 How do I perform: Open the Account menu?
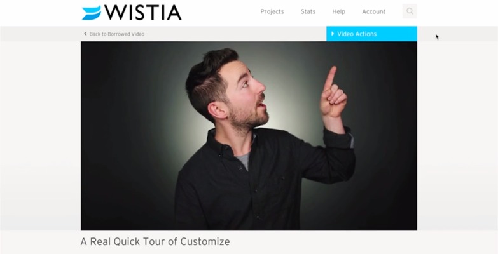373,11
